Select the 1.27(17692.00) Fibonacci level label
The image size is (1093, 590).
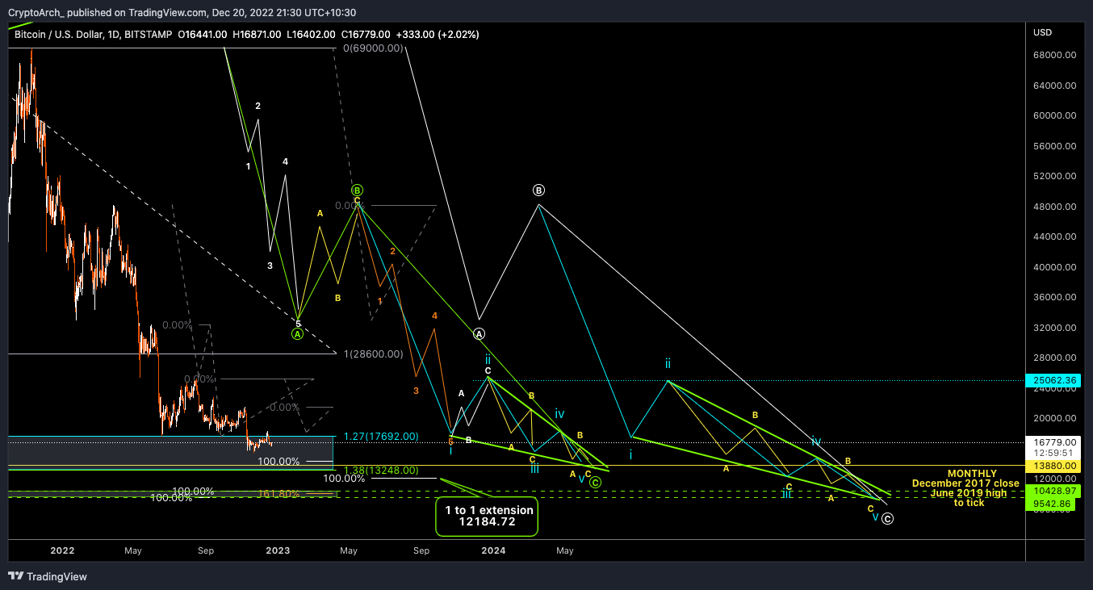pos(381,437)
